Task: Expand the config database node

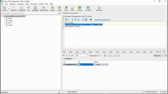Action: pyautogui.click(x=4, y=21)
